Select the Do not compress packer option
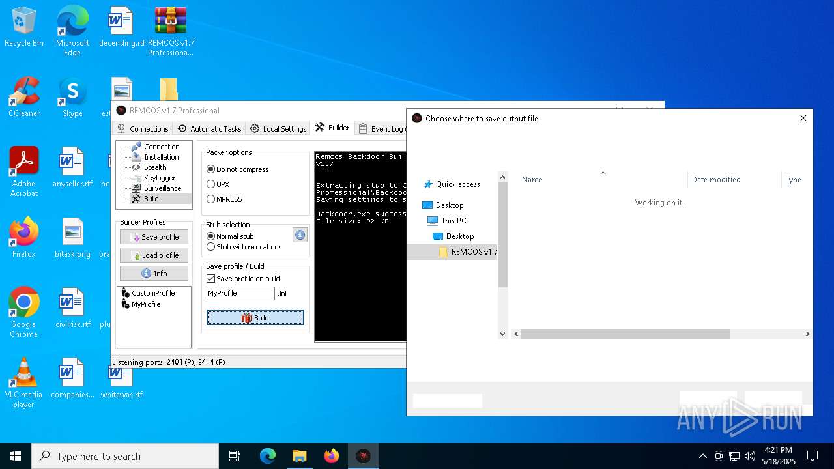 tap(238, 169)
